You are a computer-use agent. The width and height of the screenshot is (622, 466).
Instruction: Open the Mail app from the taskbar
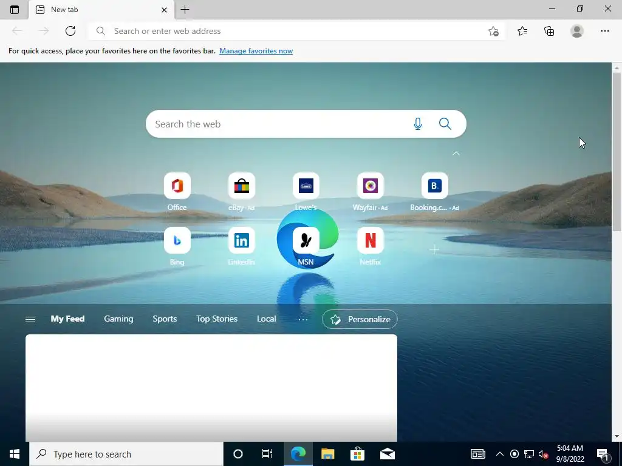click(387, 454)
